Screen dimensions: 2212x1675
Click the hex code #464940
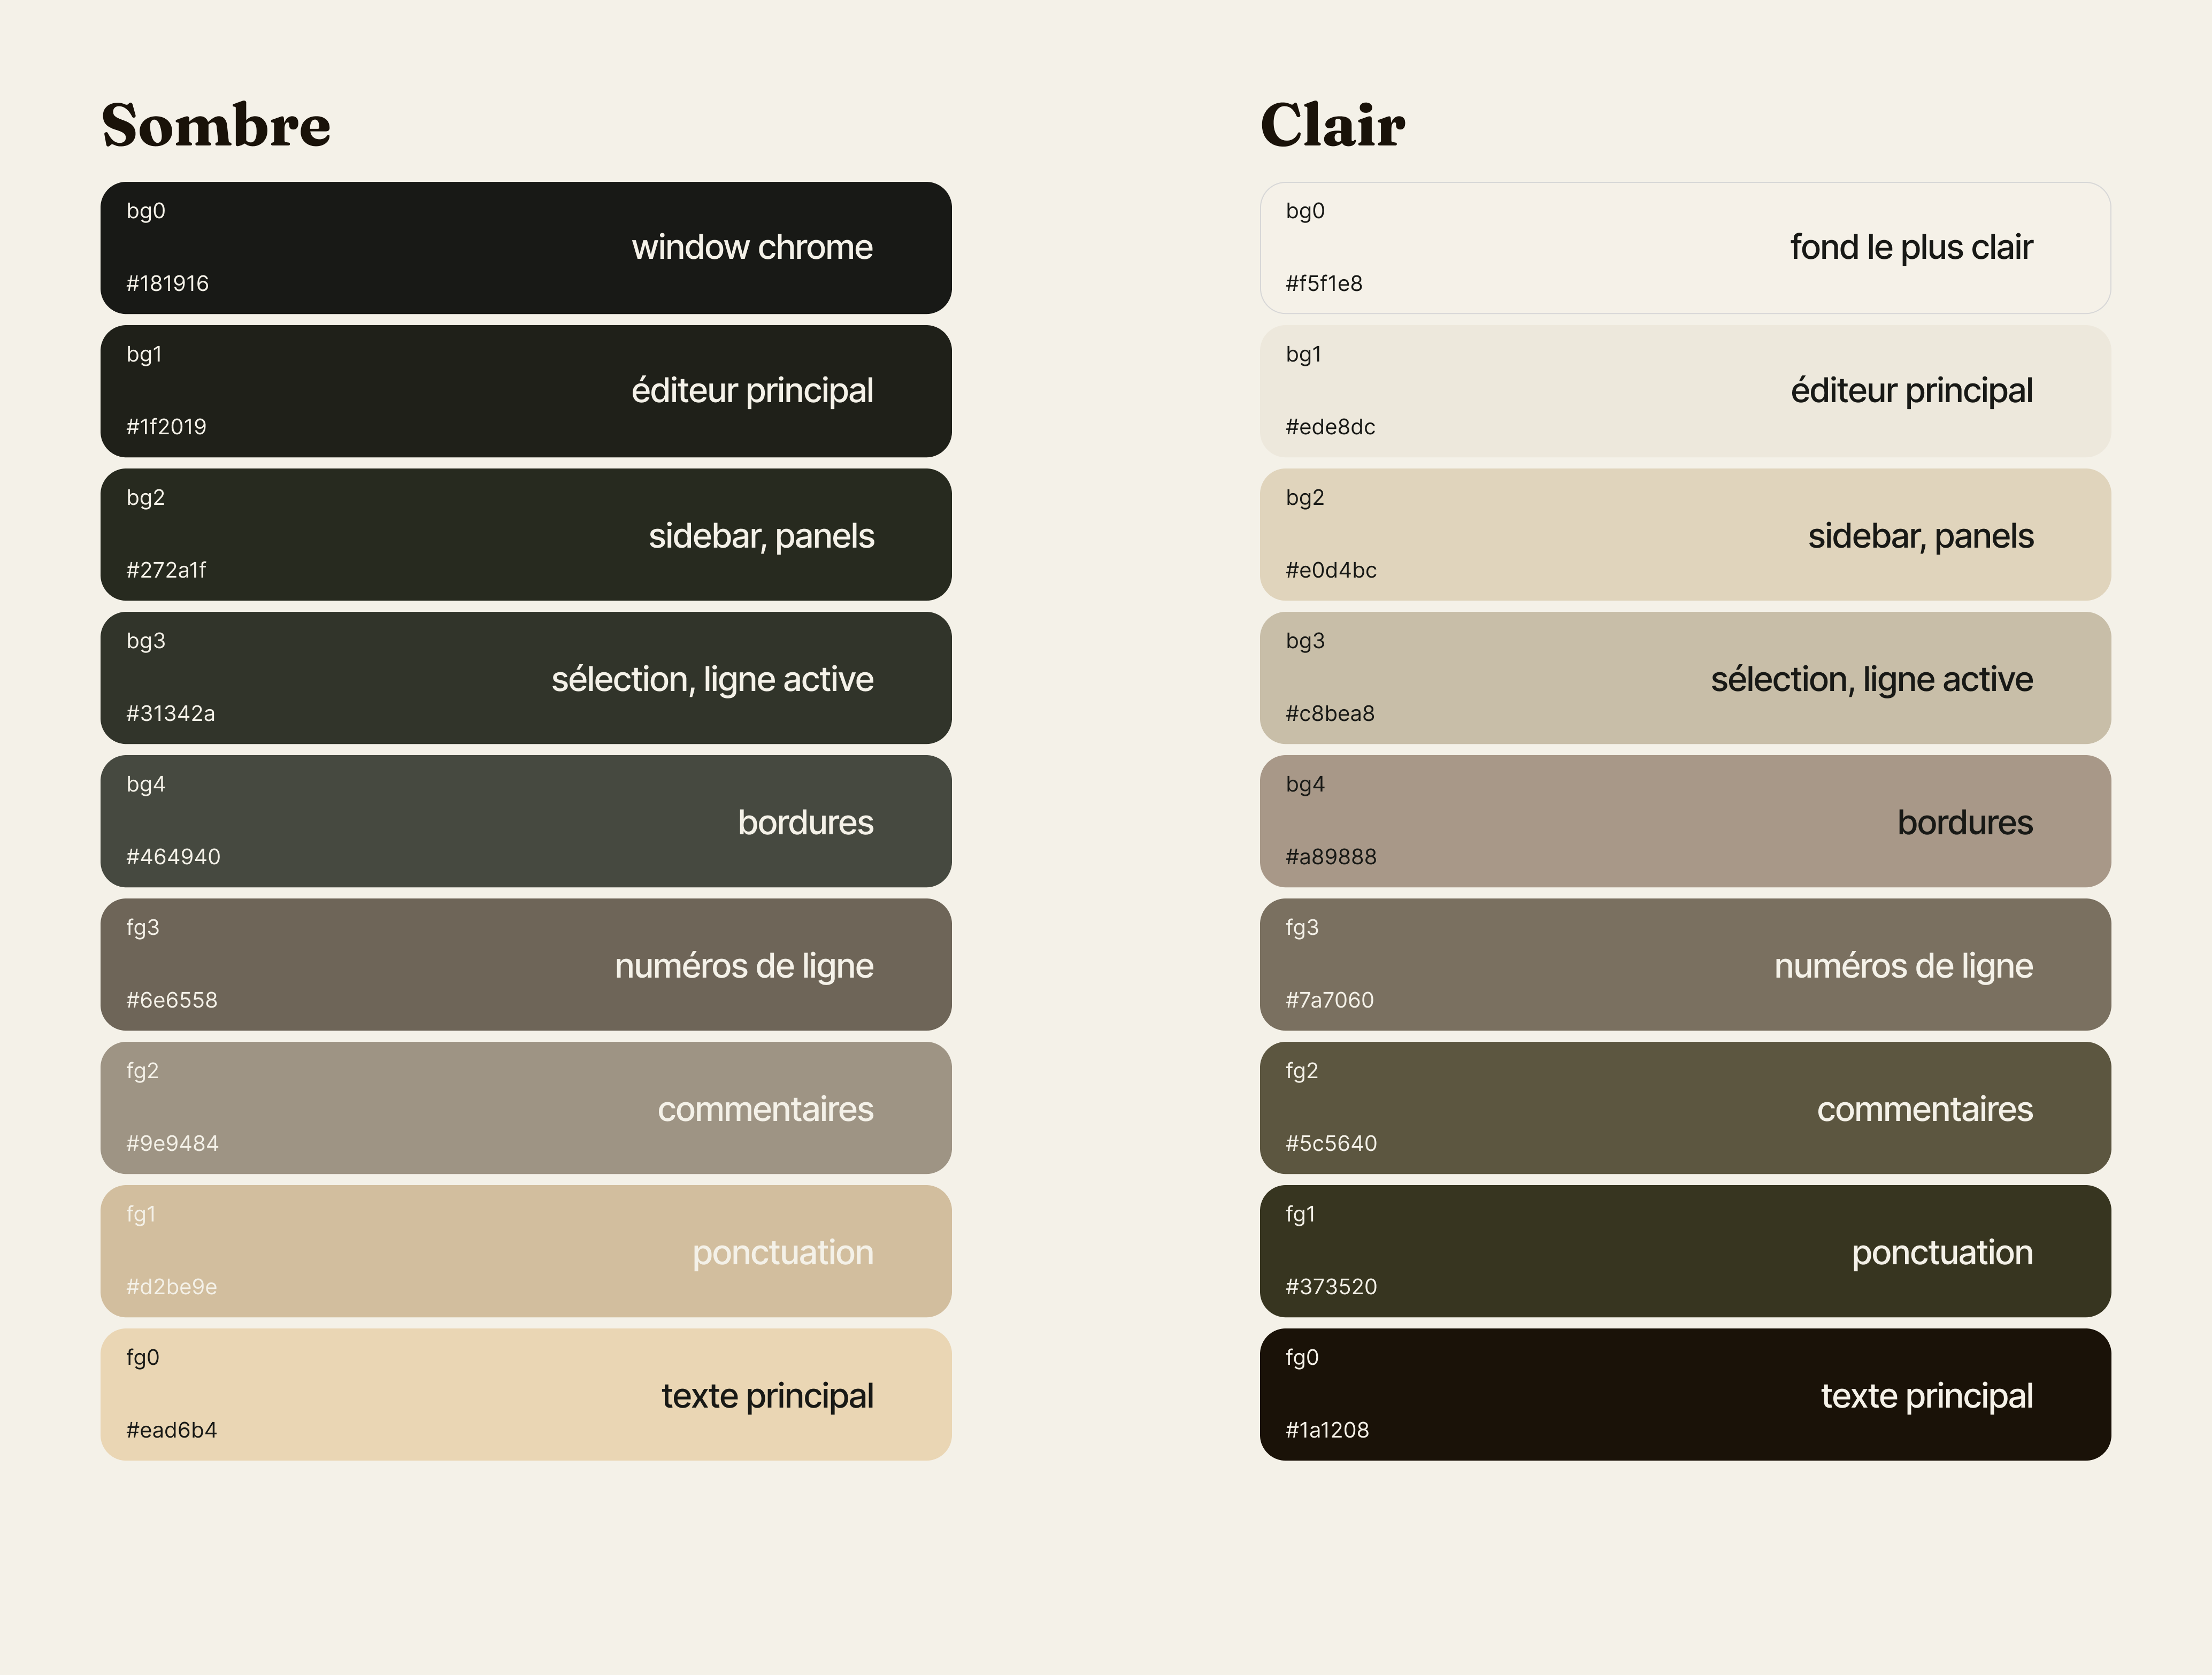coord(173,857)
